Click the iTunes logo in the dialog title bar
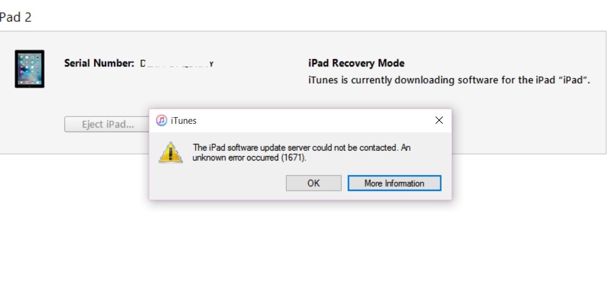 tap(162, 121)
